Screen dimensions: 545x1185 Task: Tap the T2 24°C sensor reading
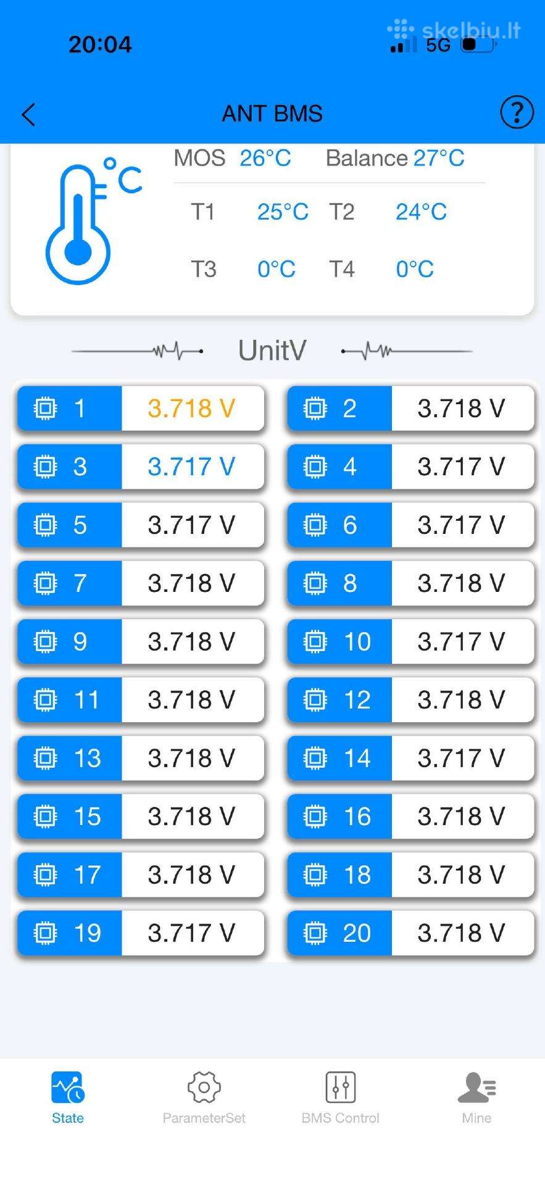click(x=421, y=212)
